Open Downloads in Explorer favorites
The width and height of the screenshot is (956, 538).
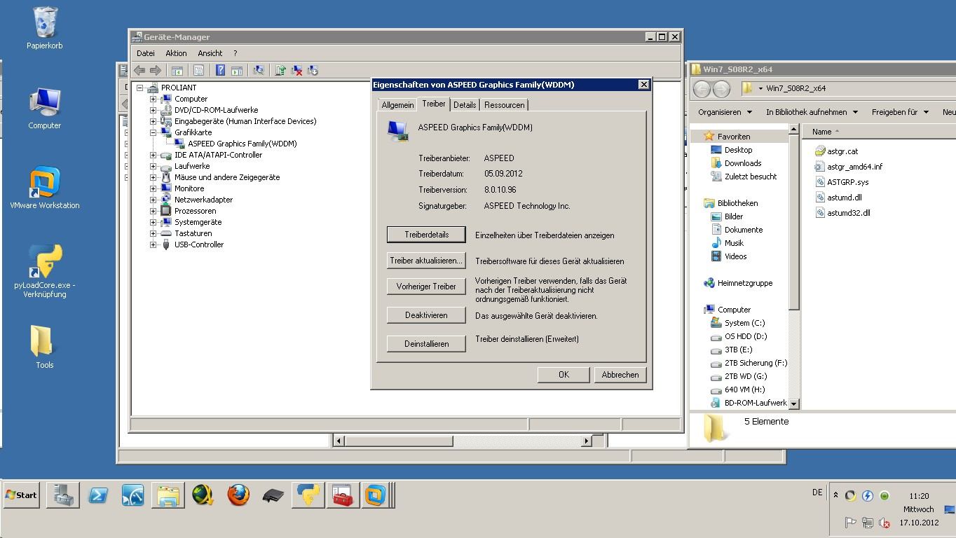click(742, 163)
